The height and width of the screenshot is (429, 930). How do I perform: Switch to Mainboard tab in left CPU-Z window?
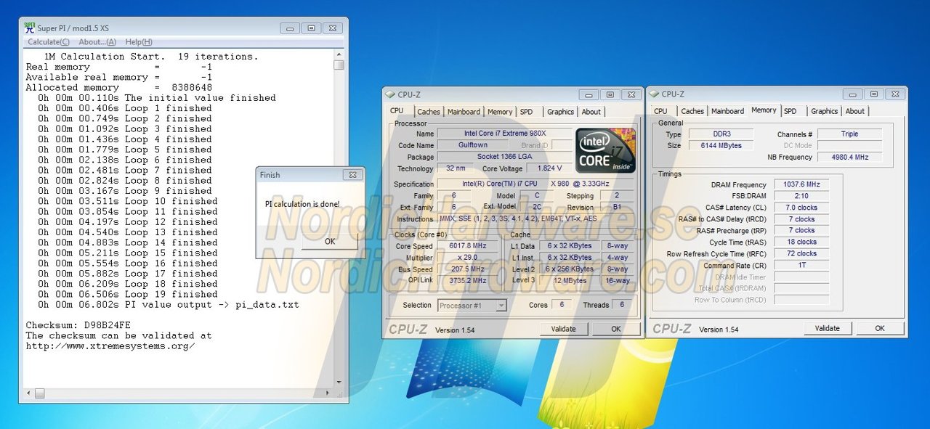point(464,112)
